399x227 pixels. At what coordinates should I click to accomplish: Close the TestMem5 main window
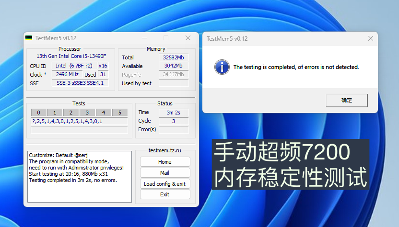(188, 38)
